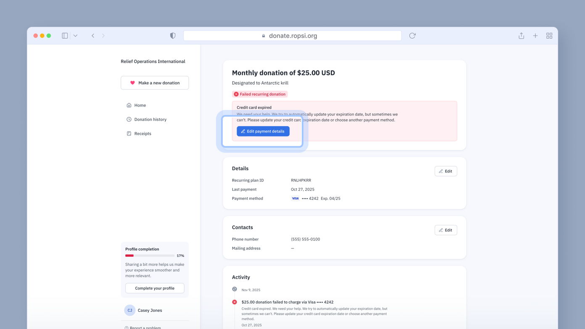Open the Share icon in the toolbar
The image size is (585, 329).
tap(521, 36)
